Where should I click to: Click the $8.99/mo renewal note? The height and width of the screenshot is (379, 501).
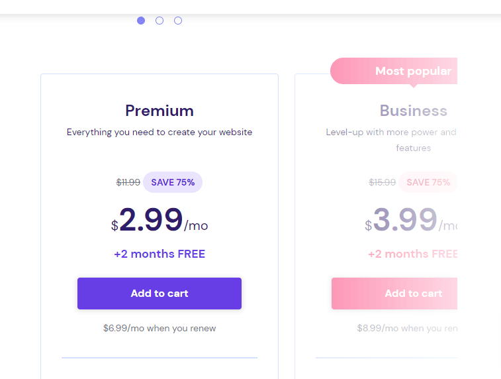(x=407, y=328)
